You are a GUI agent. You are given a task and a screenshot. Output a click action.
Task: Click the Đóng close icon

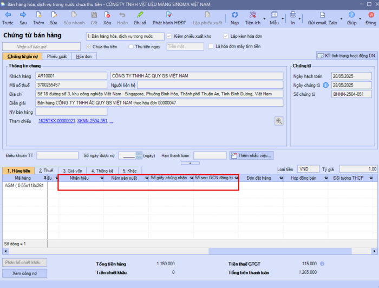371,15
